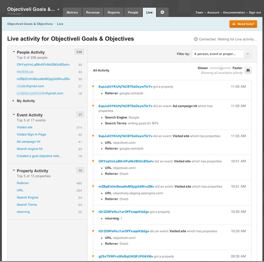Image resolution: width=264 pixels, height=262 pixels.
Task: Click the 'Search Engine: Google' feed line
Action: [x=122, y=117]
